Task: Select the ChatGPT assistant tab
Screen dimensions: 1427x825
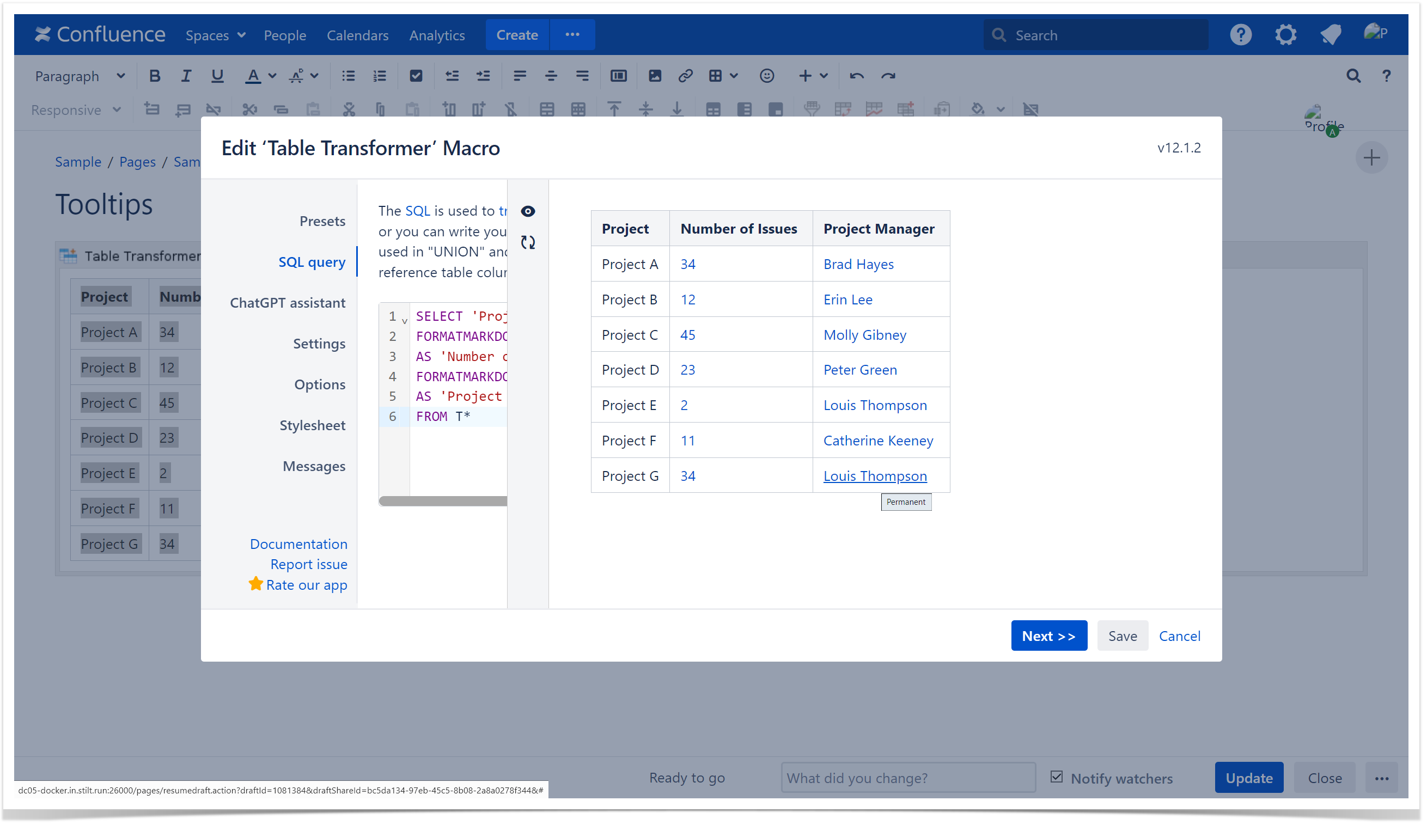Action: (x=287, y=302)
